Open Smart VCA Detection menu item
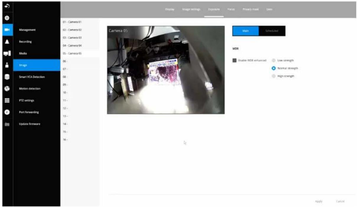This screenshot has width=357, height=207. pos(37,77)
